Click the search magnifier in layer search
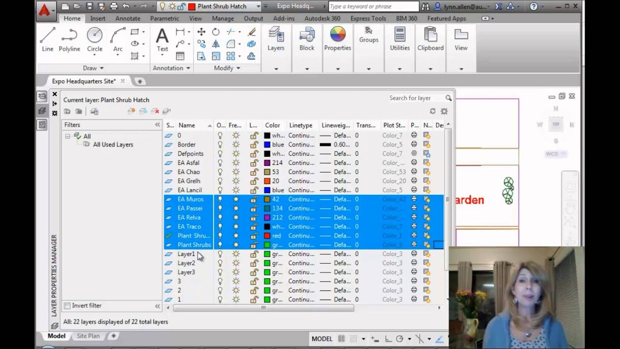 coord(449,98)
